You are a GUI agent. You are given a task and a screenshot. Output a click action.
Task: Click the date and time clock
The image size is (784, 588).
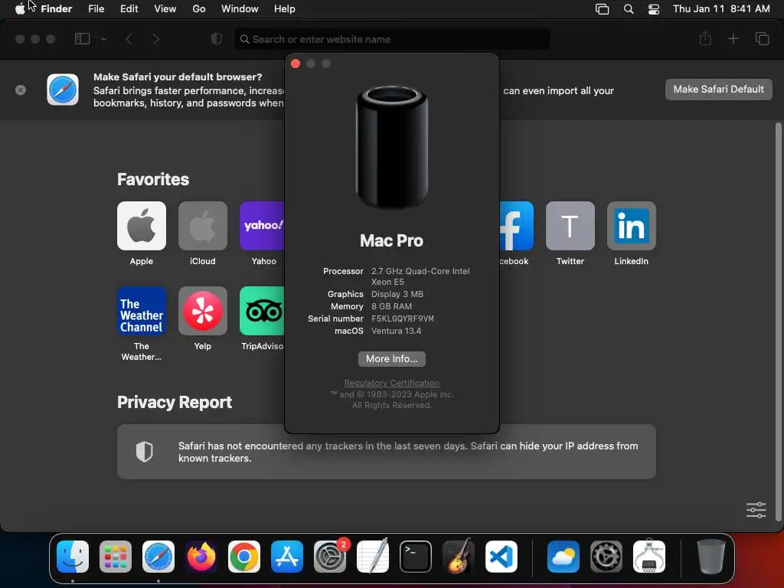click(x=721, y=9)
